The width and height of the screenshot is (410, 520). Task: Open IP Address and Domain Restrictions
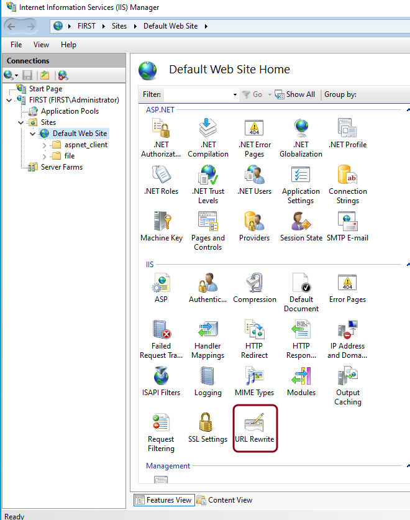[347, 340]
